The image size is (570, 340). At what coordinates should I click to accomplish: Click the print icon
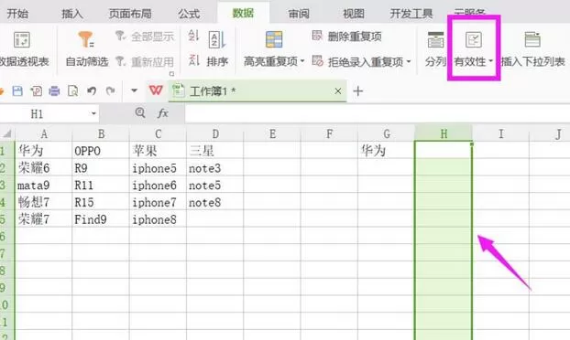coord(54,90)
